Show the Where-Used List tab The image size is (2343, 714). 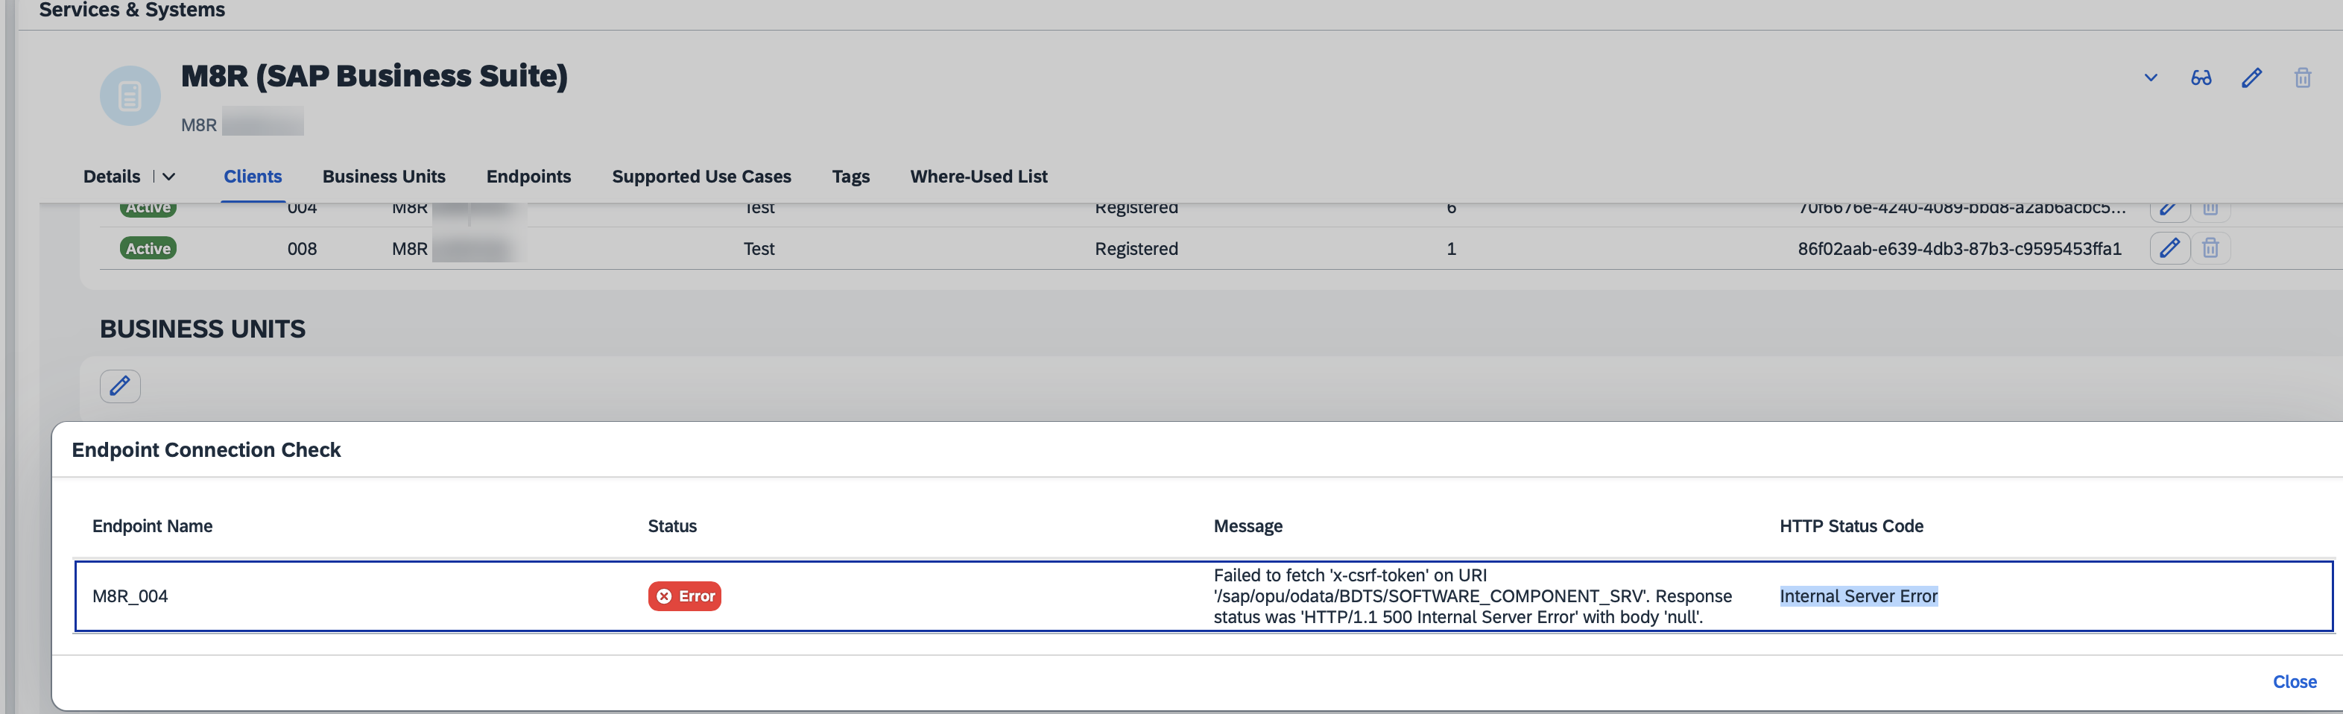pos(978,177)
